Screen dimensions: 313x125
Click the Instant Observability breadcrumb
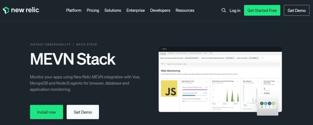point(50,45)
